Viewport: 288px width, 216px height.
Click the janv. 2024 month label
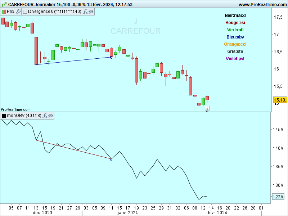127,213
